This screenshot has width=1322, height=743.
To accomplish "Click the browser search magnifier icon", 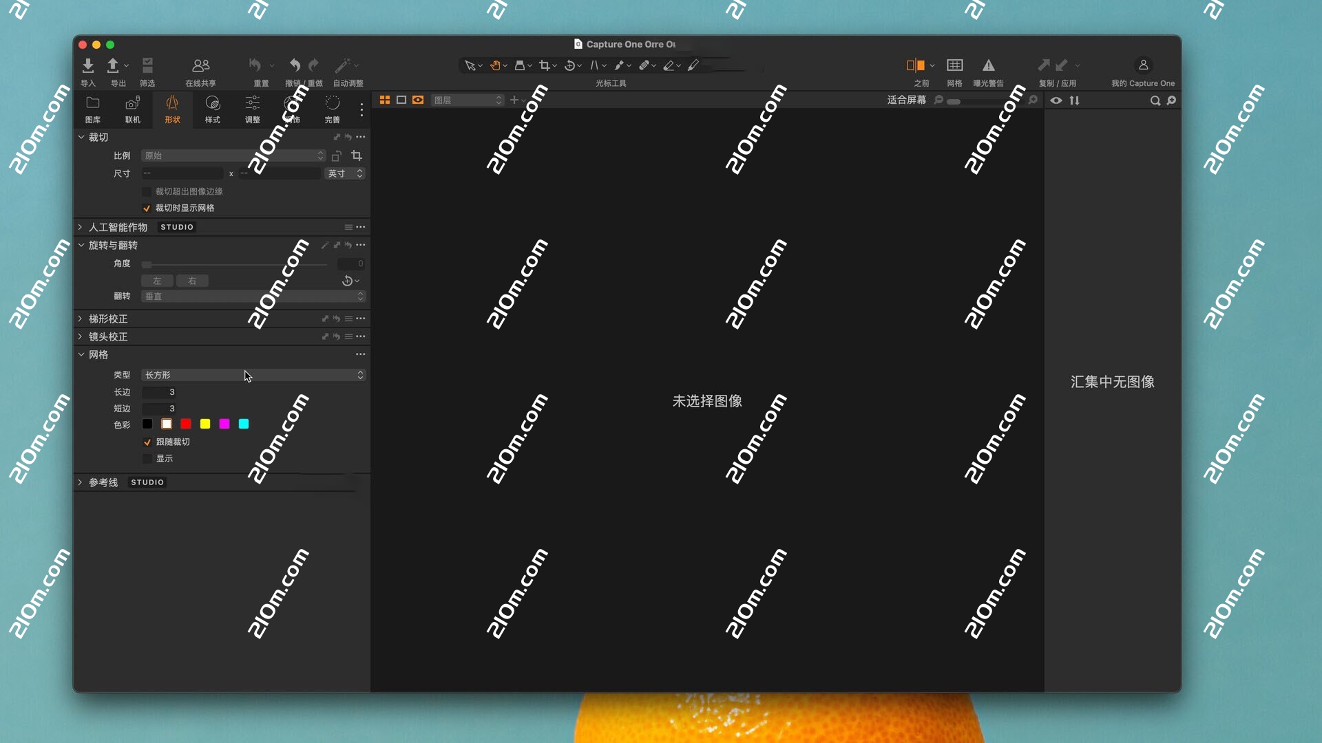I will pyautogui.click(x=1155, y=100).
